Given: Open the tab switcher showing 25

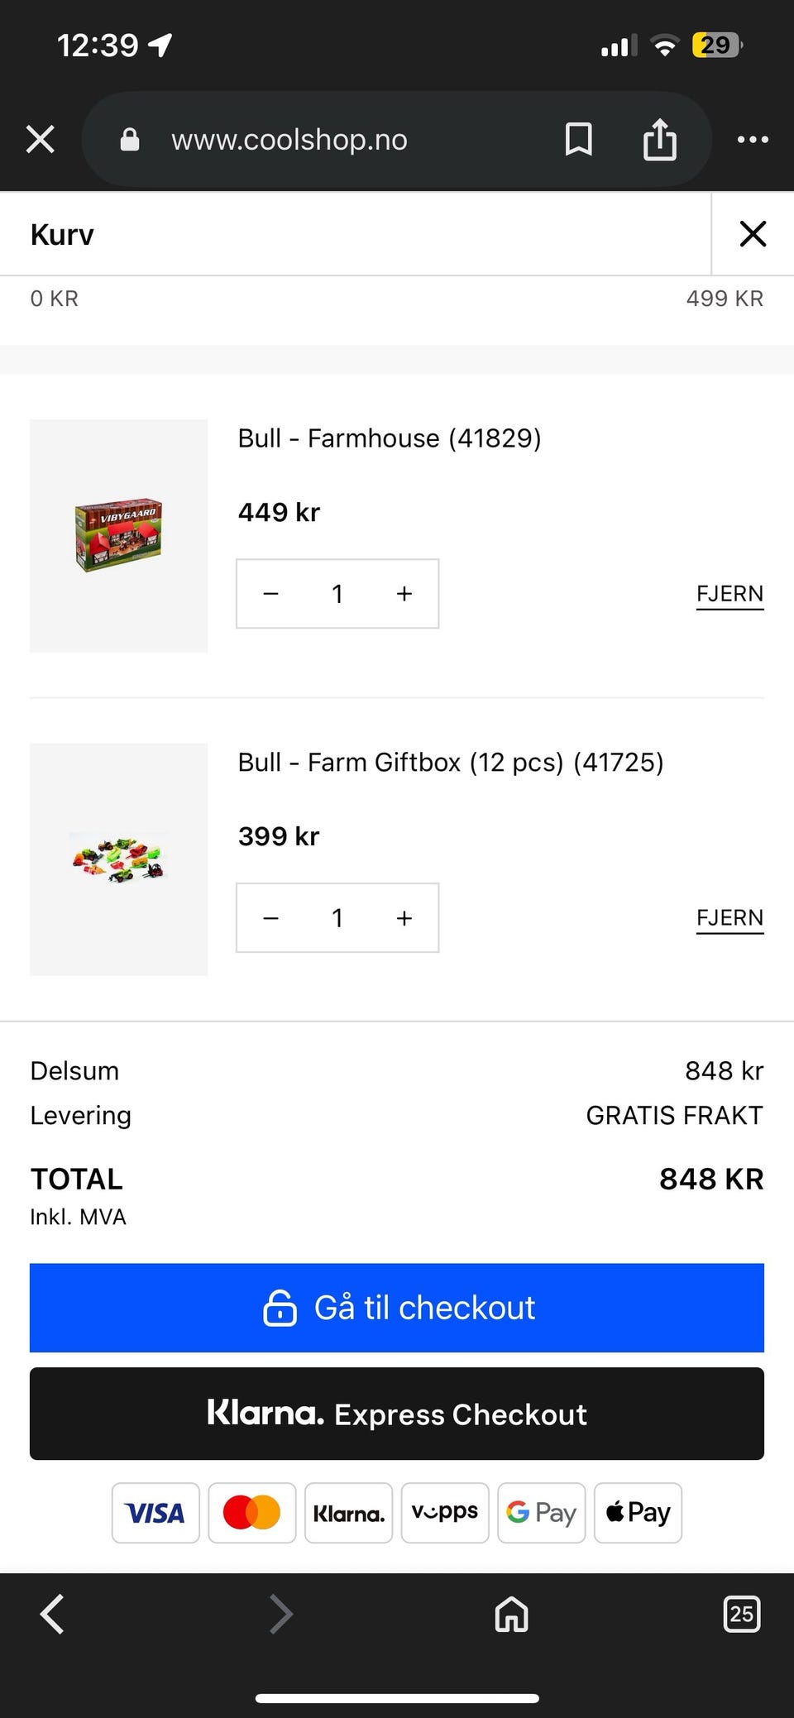Looking at the screenshot, I should coord(741,1614).
